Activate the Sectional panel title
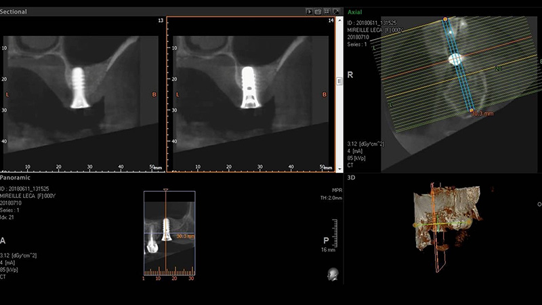 coord(15,12)
